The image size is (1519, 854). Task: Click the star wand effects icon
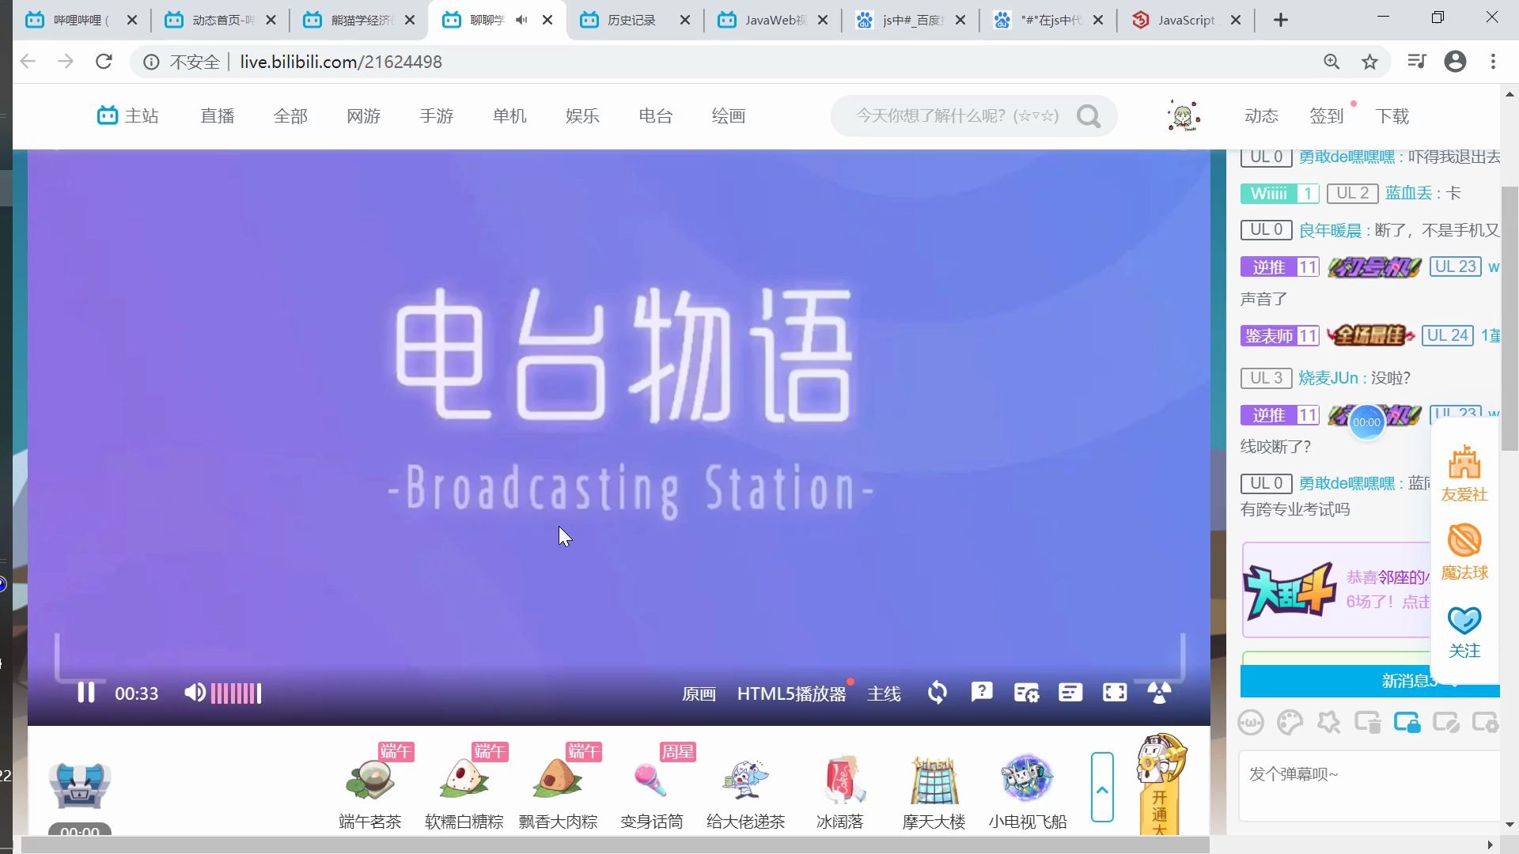pyautogui.click(x=1328, y=722)
